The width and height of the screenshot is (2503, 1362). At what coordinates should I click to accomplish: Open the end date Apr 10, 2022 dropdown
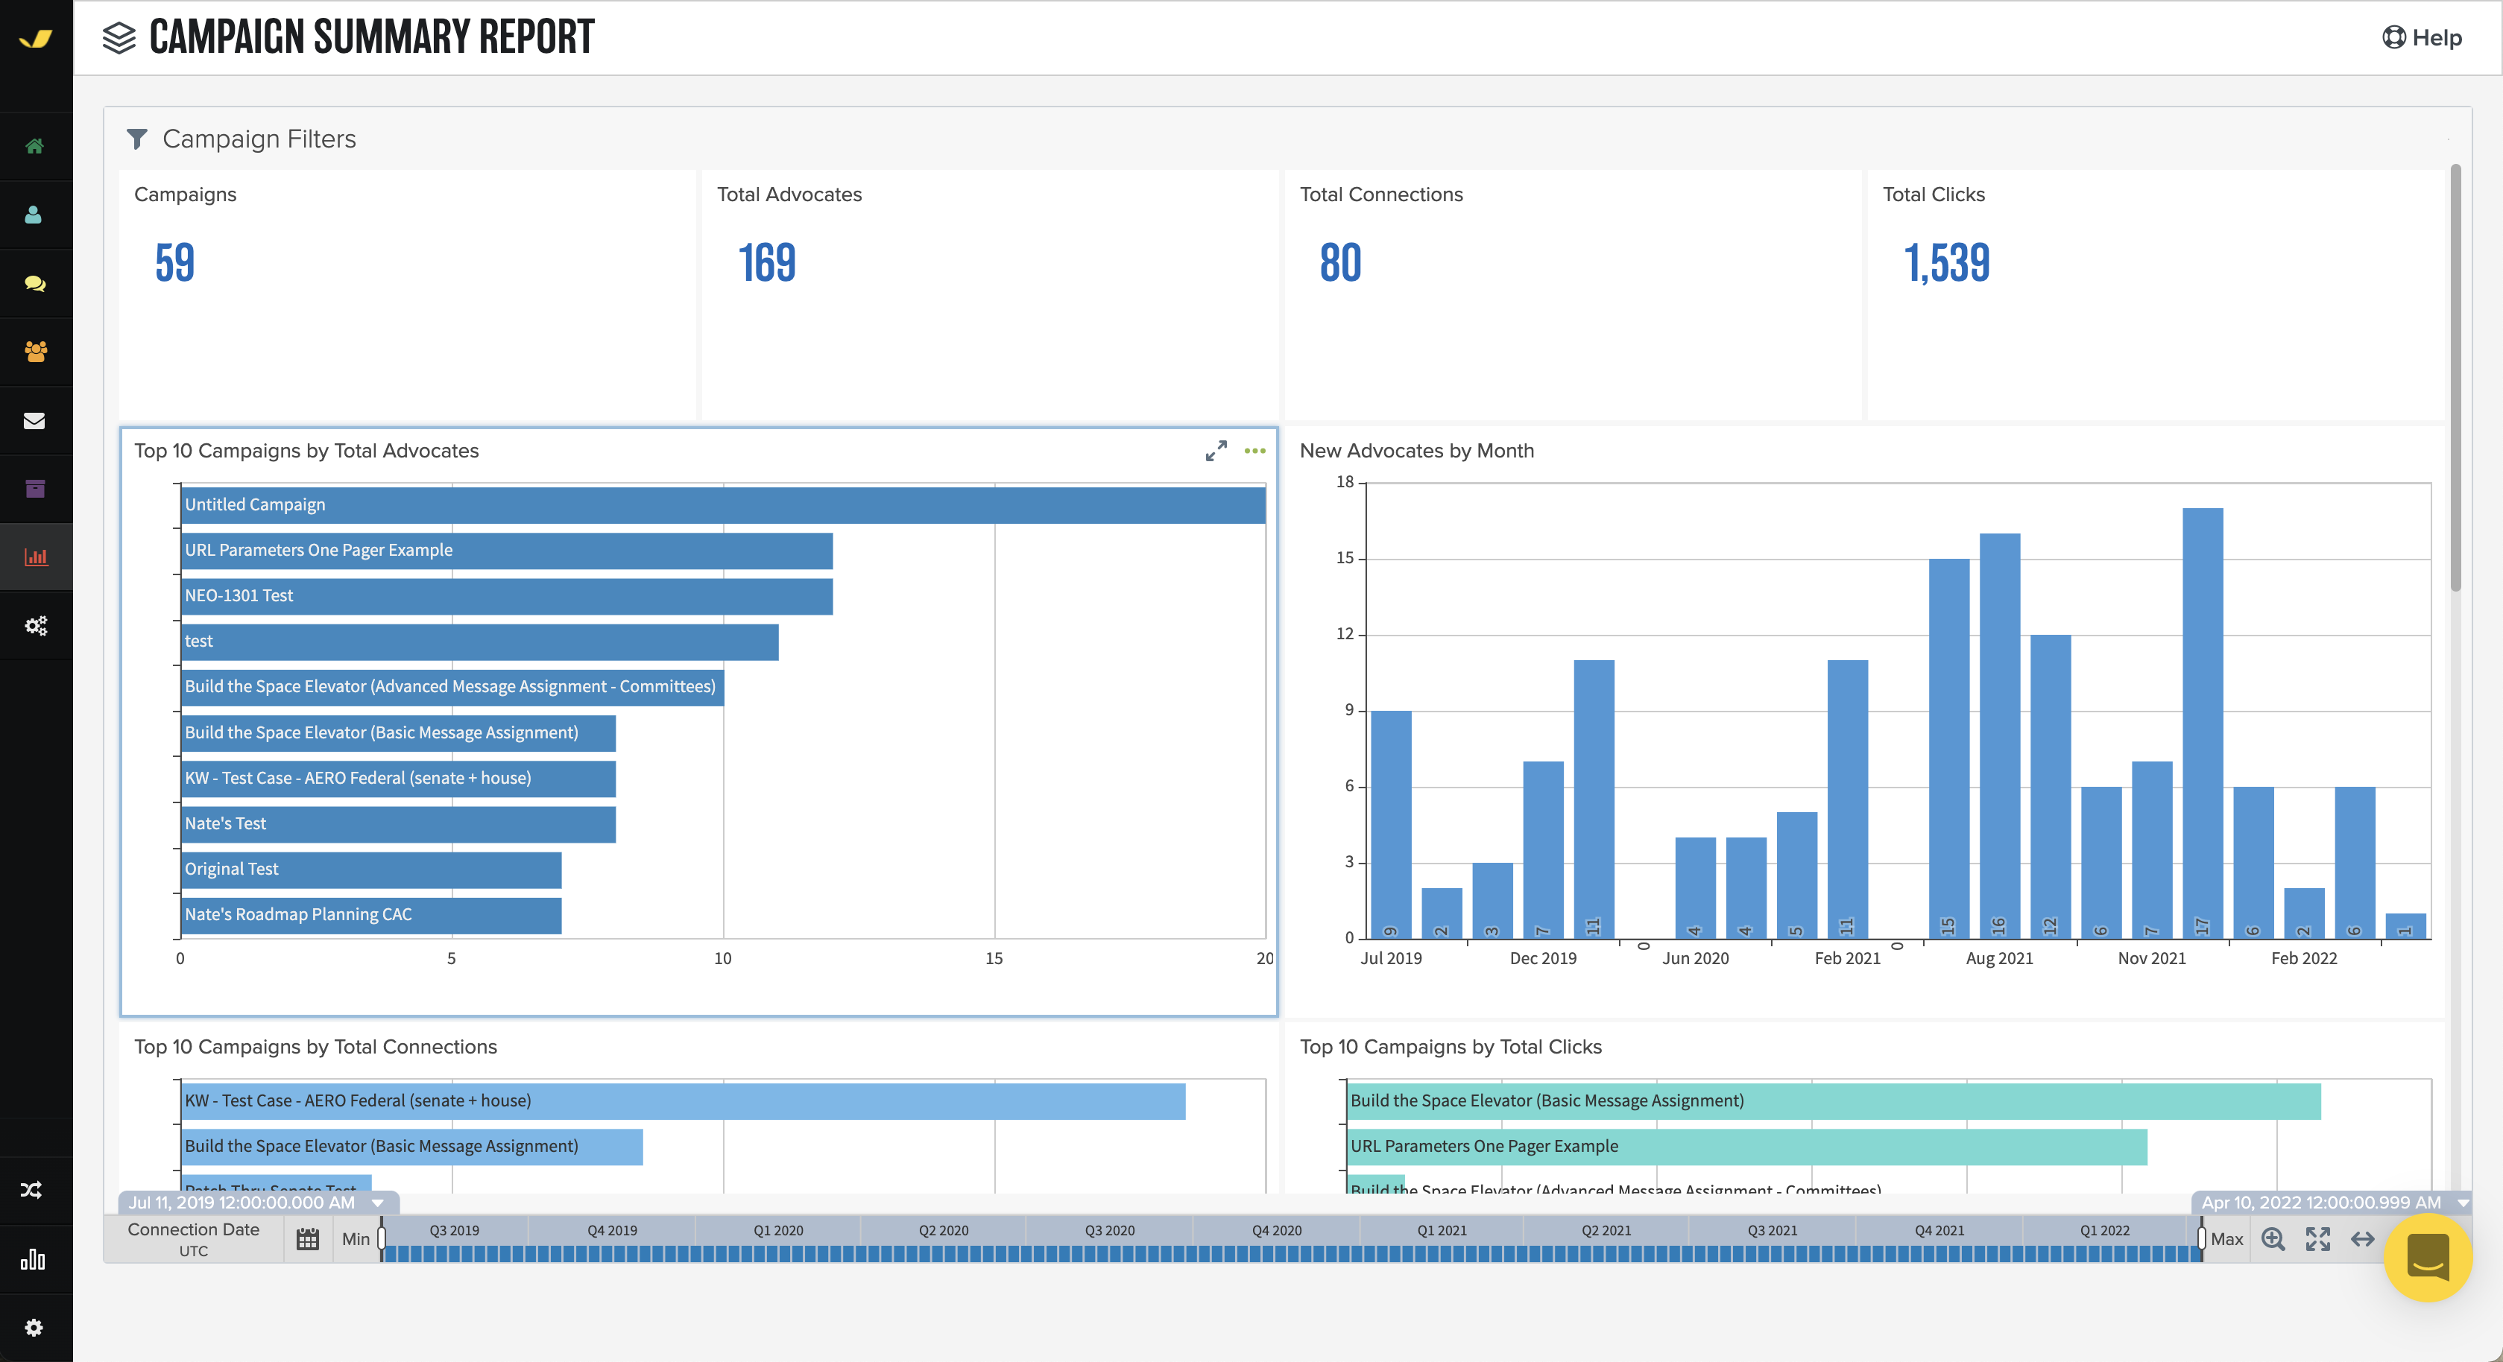pyautogui.click(x=2462, y=1203)
